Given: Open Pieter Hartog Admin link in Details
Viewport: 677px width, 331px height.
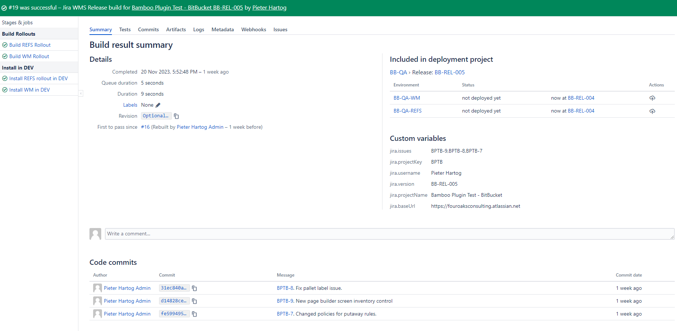Looking at the screenshot, I should tap(200, 127).
